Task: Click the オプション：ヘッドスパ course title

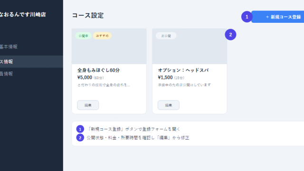Action: tap(183, 70)
